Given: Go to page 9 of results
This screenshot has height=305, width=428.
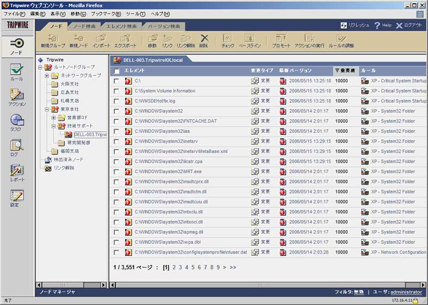Looking at the screenshot, I should [x=218, y=268].
